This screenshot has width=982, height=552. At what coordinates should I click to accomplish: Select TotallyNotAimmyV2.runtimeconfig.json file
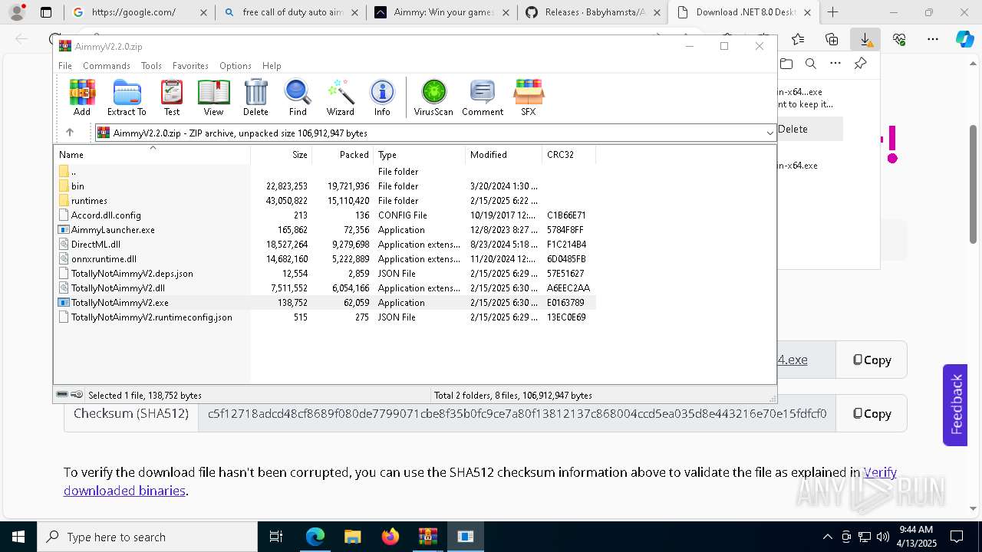coord(326,317)
